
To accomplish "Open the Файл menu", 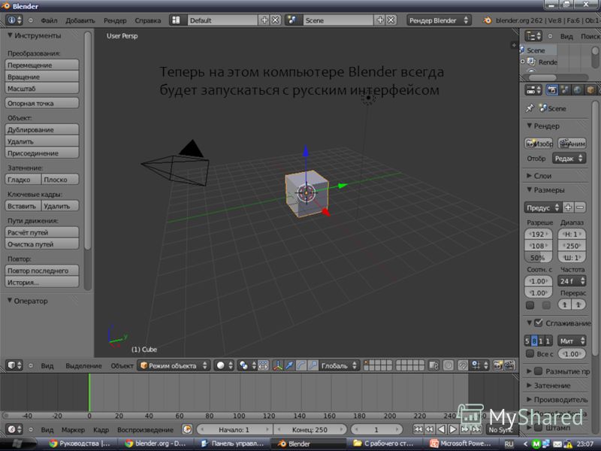I will pos(49,20).
